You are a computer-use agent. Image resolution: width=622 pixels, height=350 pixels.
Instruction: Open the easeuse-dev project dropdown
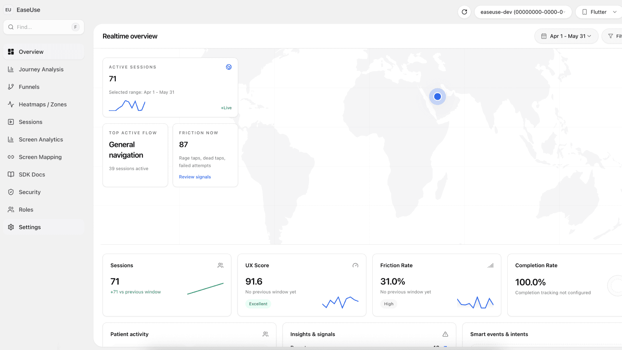pyautogui.click(x=523, y=12)
